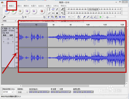Click the scissors Cut icon
Screen dimensions: 129x99
pos(49,17)
